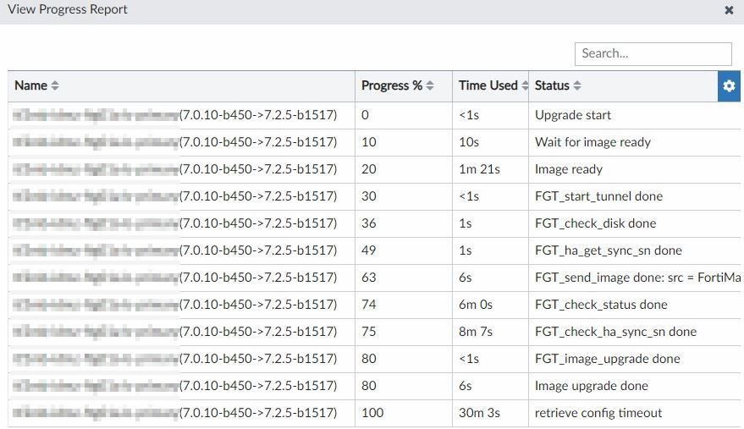
Task: Click the Search input field
Action: (653, 53)
